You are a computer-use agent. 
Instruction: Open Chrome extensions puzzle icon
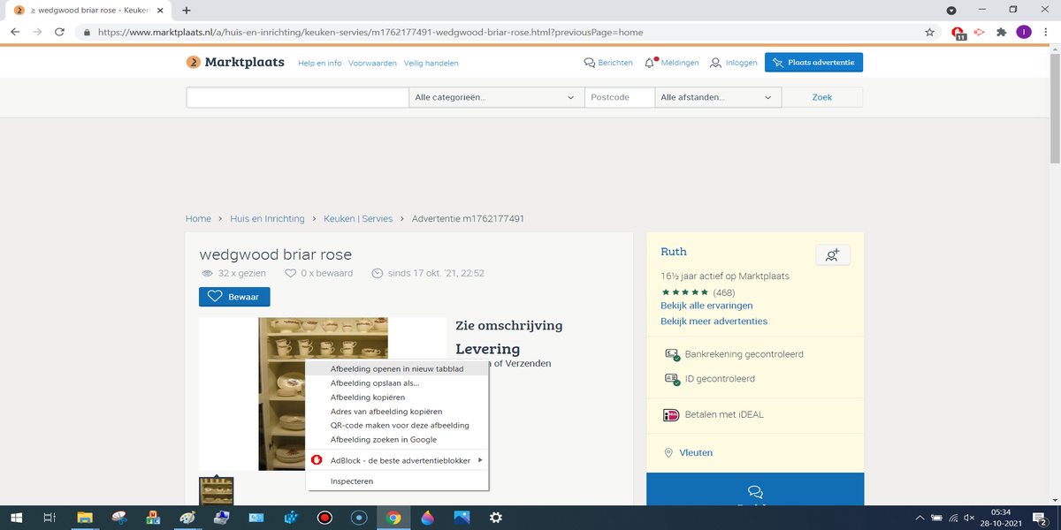(1001, 32)
